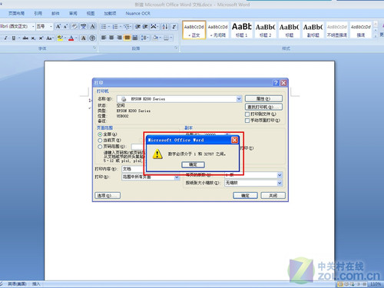
Task: Center the paragraph text
Action: click(x=111, y=38)
